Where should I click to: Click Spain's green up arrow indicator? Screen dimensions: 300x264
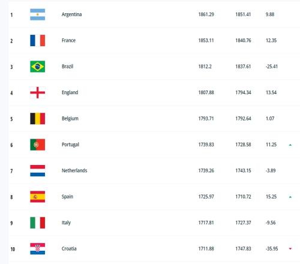click(290, 197)
